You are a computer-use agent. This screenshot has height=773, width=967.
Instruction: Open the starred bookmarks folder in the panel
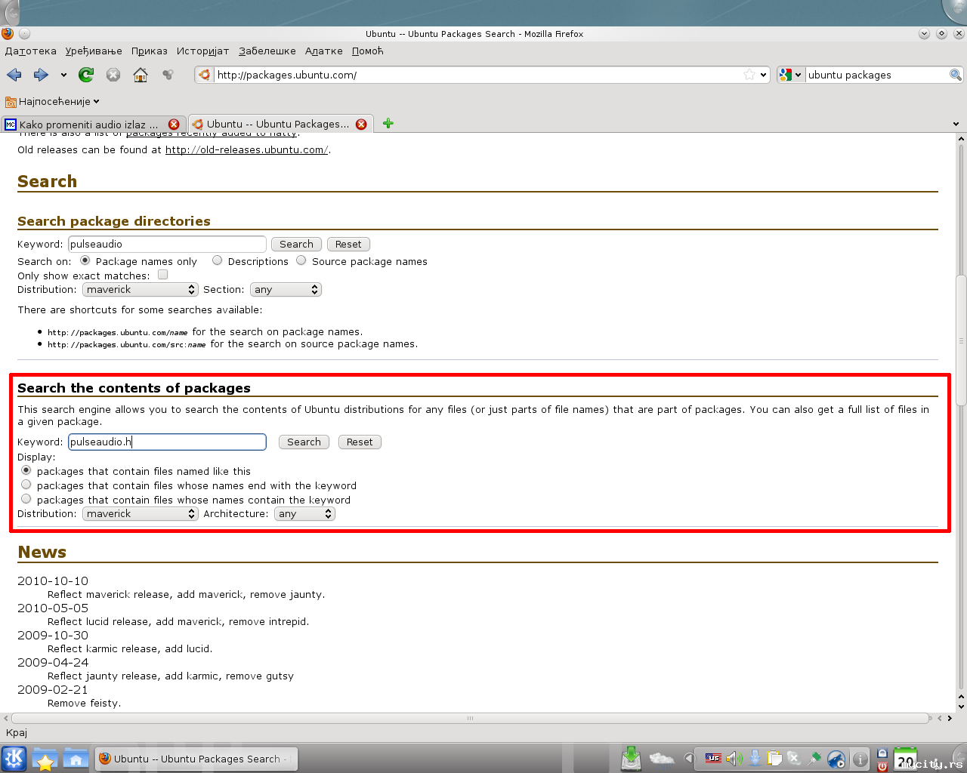(45, 759)
